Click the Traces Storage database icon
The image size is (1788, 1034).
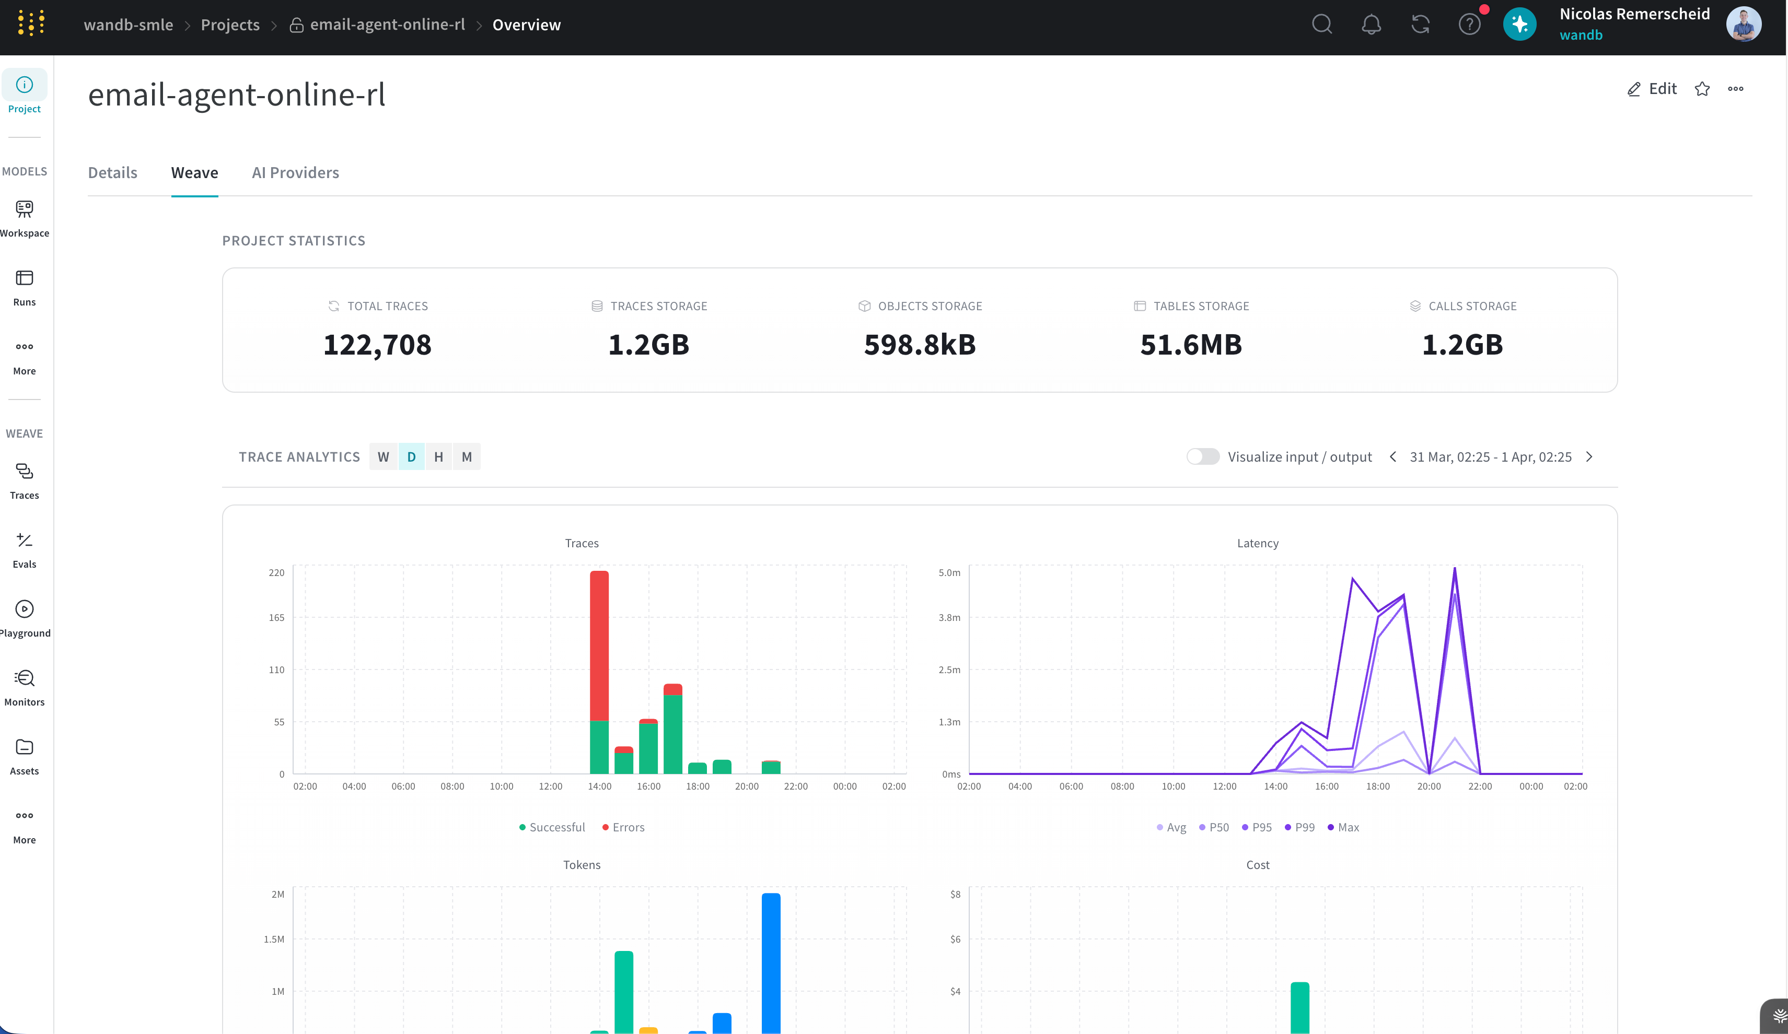[x=597, y=305]
